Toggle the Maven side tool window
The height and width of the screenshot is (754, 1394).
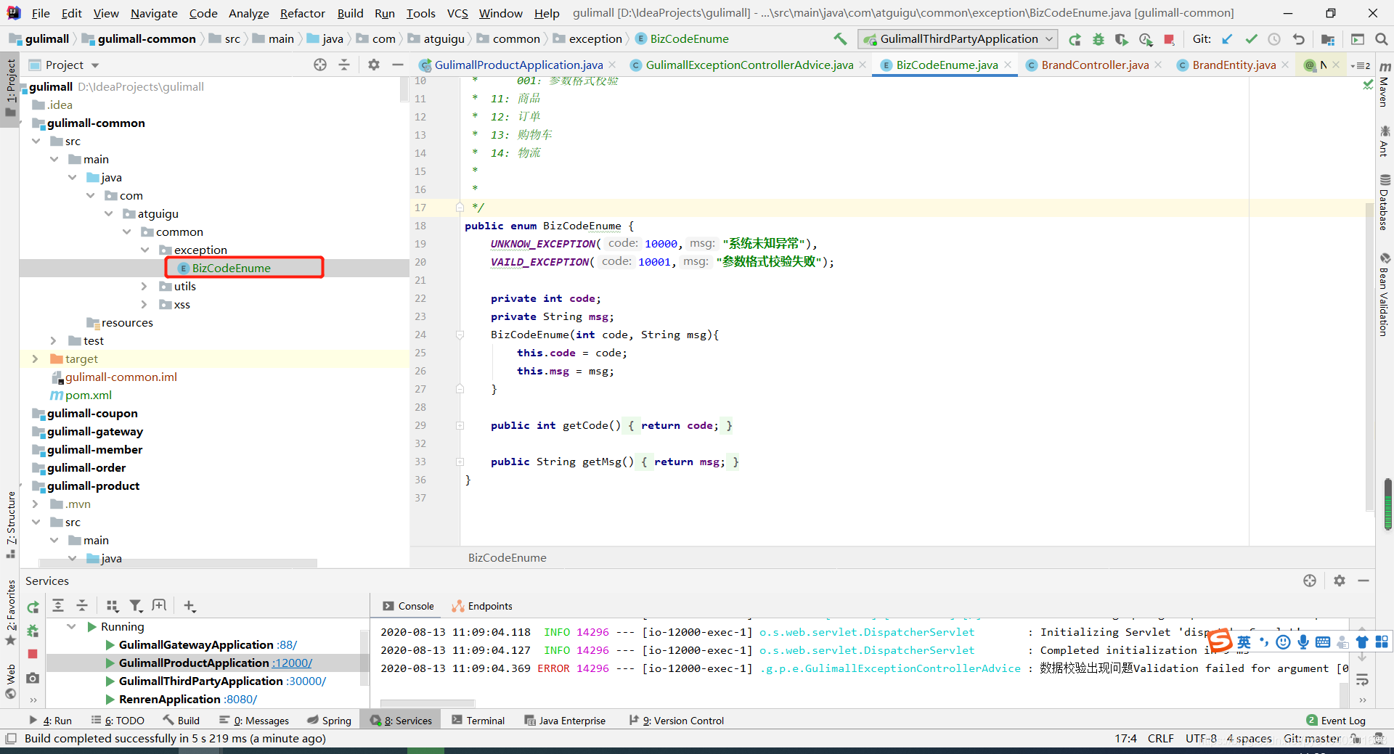[1385, 84]
